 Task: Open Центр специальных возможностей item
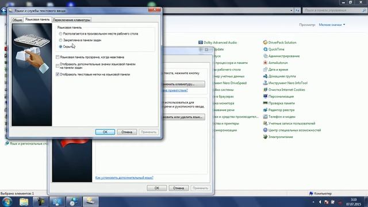tap(292, 130)
